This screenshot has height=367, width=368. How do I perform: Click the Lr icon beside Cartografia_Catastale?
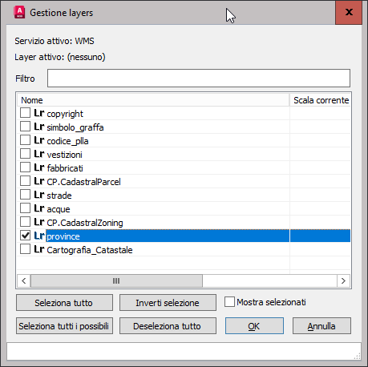coord(39,249)
